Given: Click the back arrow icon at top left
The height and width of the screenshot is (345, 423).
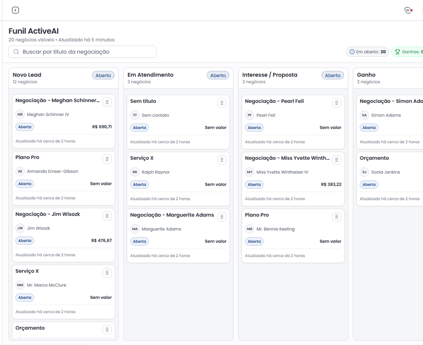Looking at the screenshot, I should click(15, 10).
